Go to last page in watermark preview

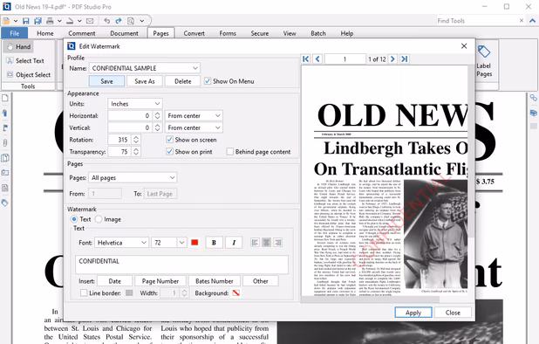point(405,59)
